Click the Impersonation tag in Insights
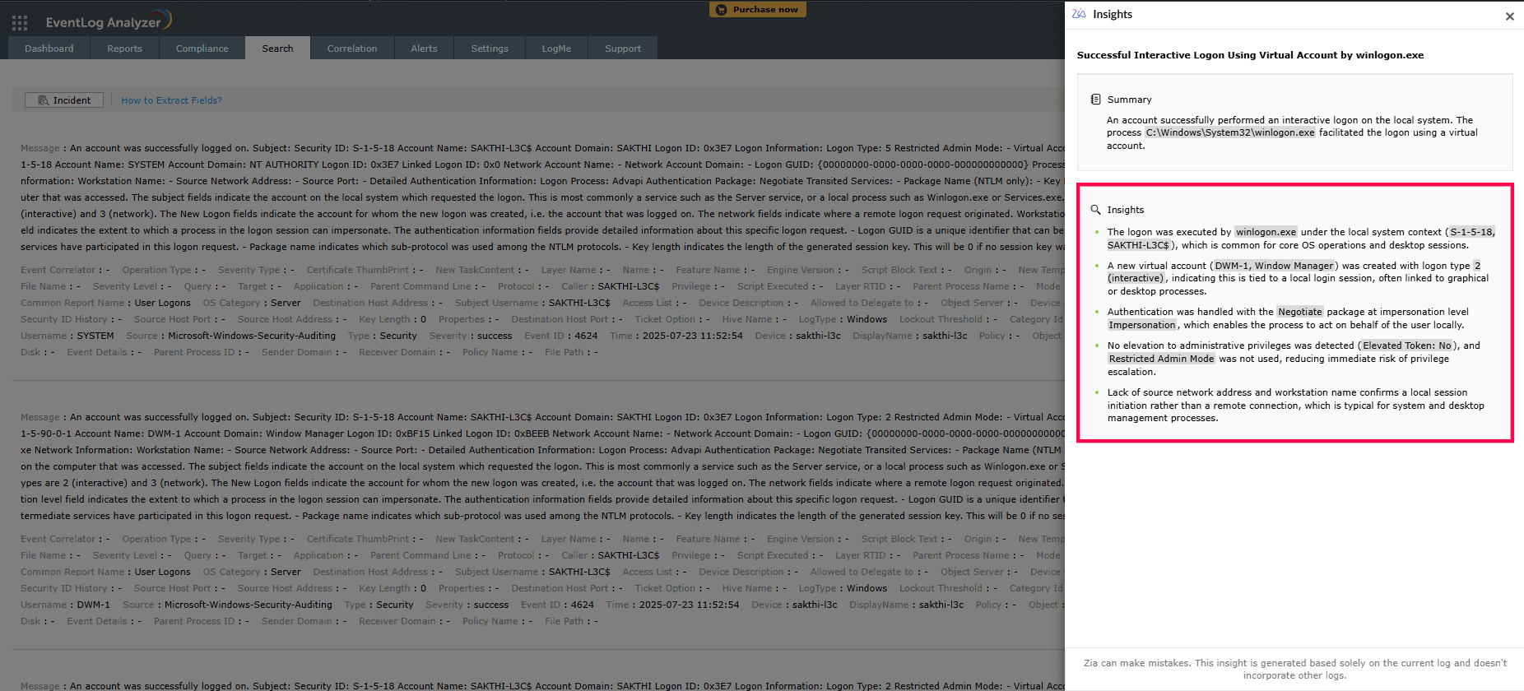This screenshot has width=1524, height=691. (x=1142, y=325)
